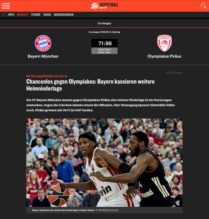The height and width of the screenshot is (219, 209).
Task: Select the BERICHT tab
Action: pos(23,15)
